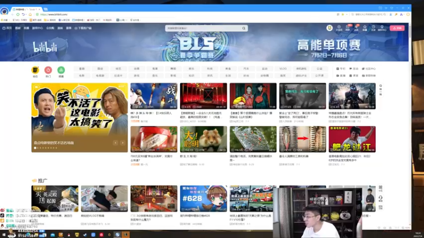Click 下载客户端 link in the header
Viewport: 424px width, 238px height.
click(x=83, y=28)
